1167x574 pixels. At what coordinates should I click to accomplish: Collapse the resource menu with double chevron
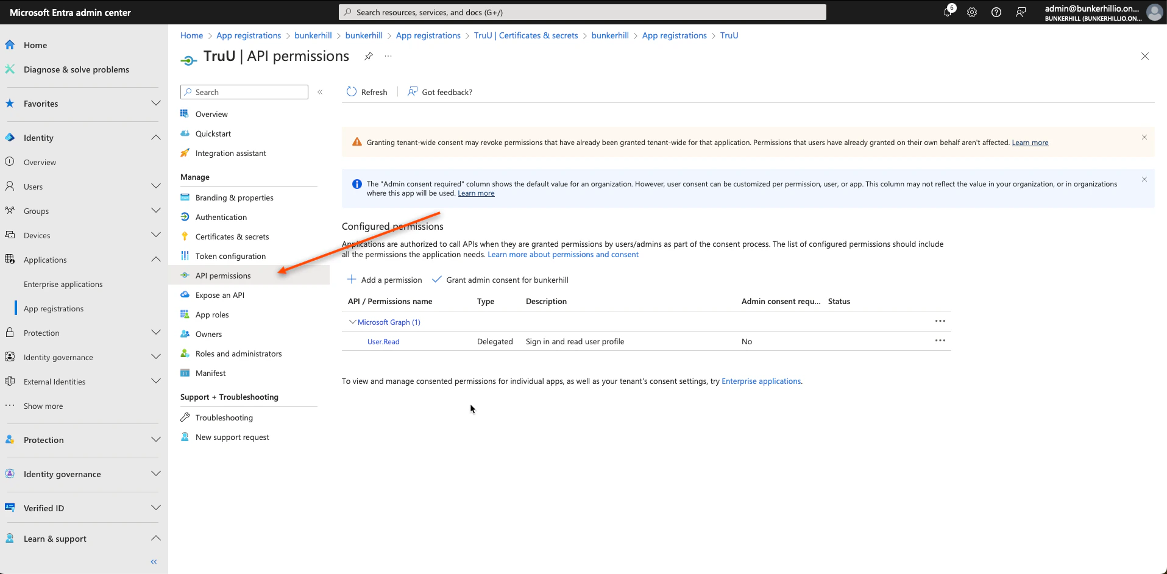pos(320,92)
